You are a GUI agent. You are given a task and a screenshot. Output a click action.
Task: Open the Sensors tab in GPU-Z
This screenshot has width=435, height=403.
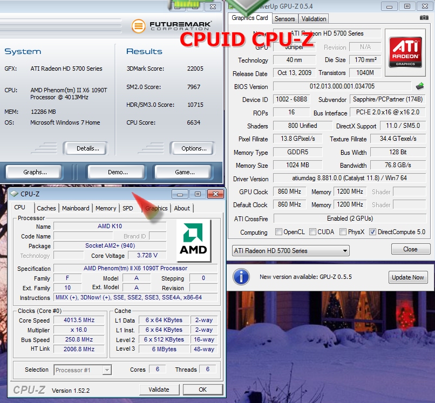click(285, 19)
